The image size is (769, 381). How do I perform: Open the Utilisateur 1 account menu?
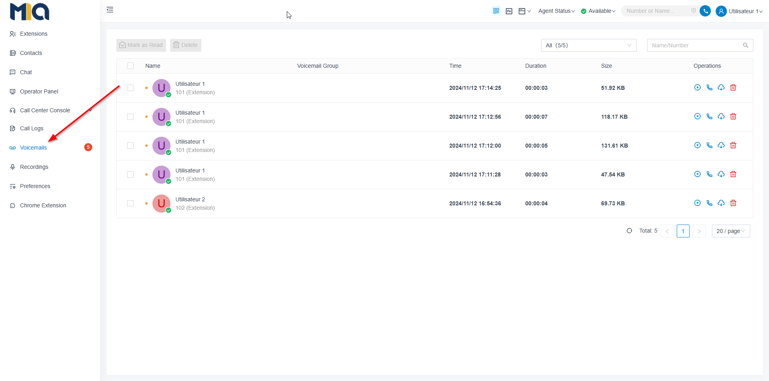[x=739, y=11]
